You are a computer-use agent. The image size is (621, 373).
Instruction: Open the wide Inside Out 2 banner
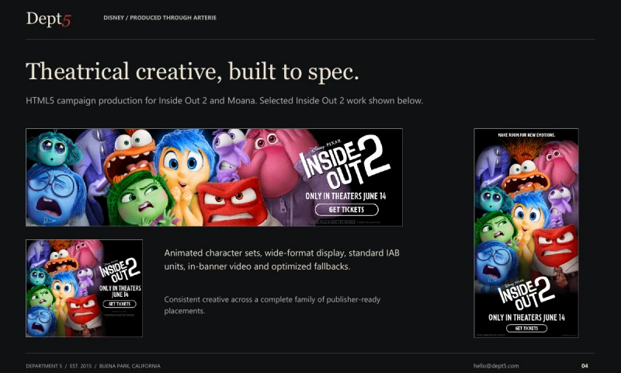[x=214, y=177]
